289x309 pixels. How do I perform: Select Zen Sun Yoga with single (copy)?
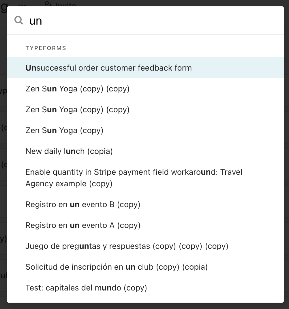64,130
